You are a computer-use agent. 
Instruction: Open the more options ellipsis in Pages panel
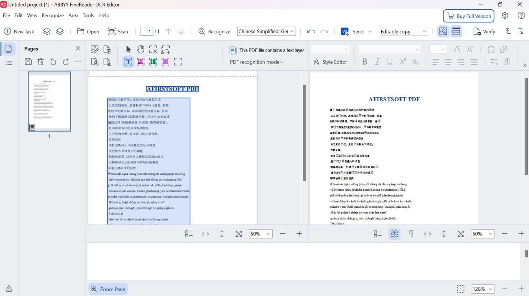pyautogui.click(x=78, y=62)
